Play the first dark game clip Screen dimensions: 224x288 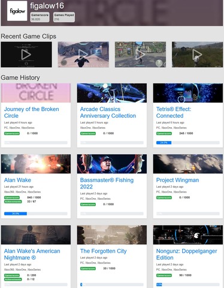pyautogui.click(x=26, y=55)
